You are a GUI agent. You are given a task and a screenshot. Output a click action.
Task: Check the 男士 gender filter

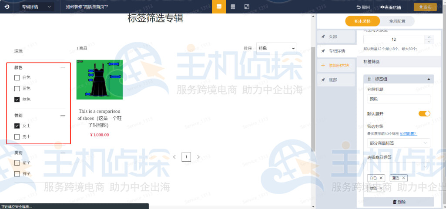click(x=17, y=137)
